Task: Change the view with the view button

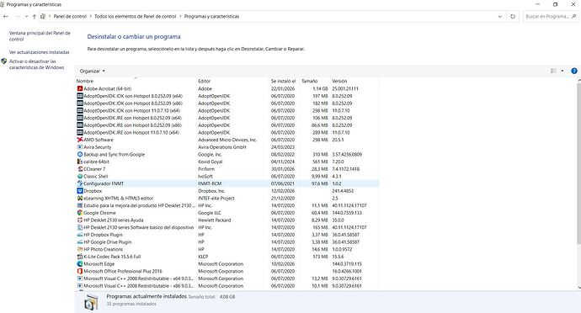Action: coord(553,71)
